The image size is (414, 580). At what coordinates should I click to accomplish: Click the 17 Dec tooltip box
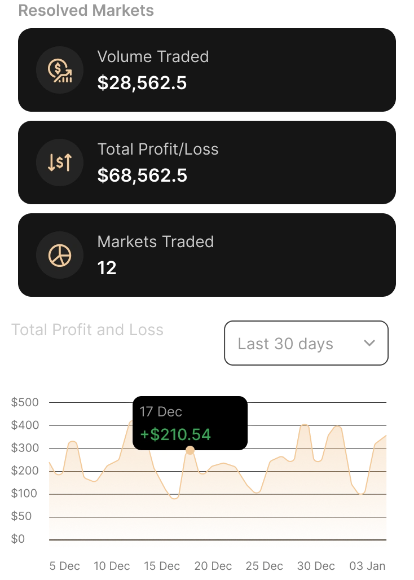(190, 423)
